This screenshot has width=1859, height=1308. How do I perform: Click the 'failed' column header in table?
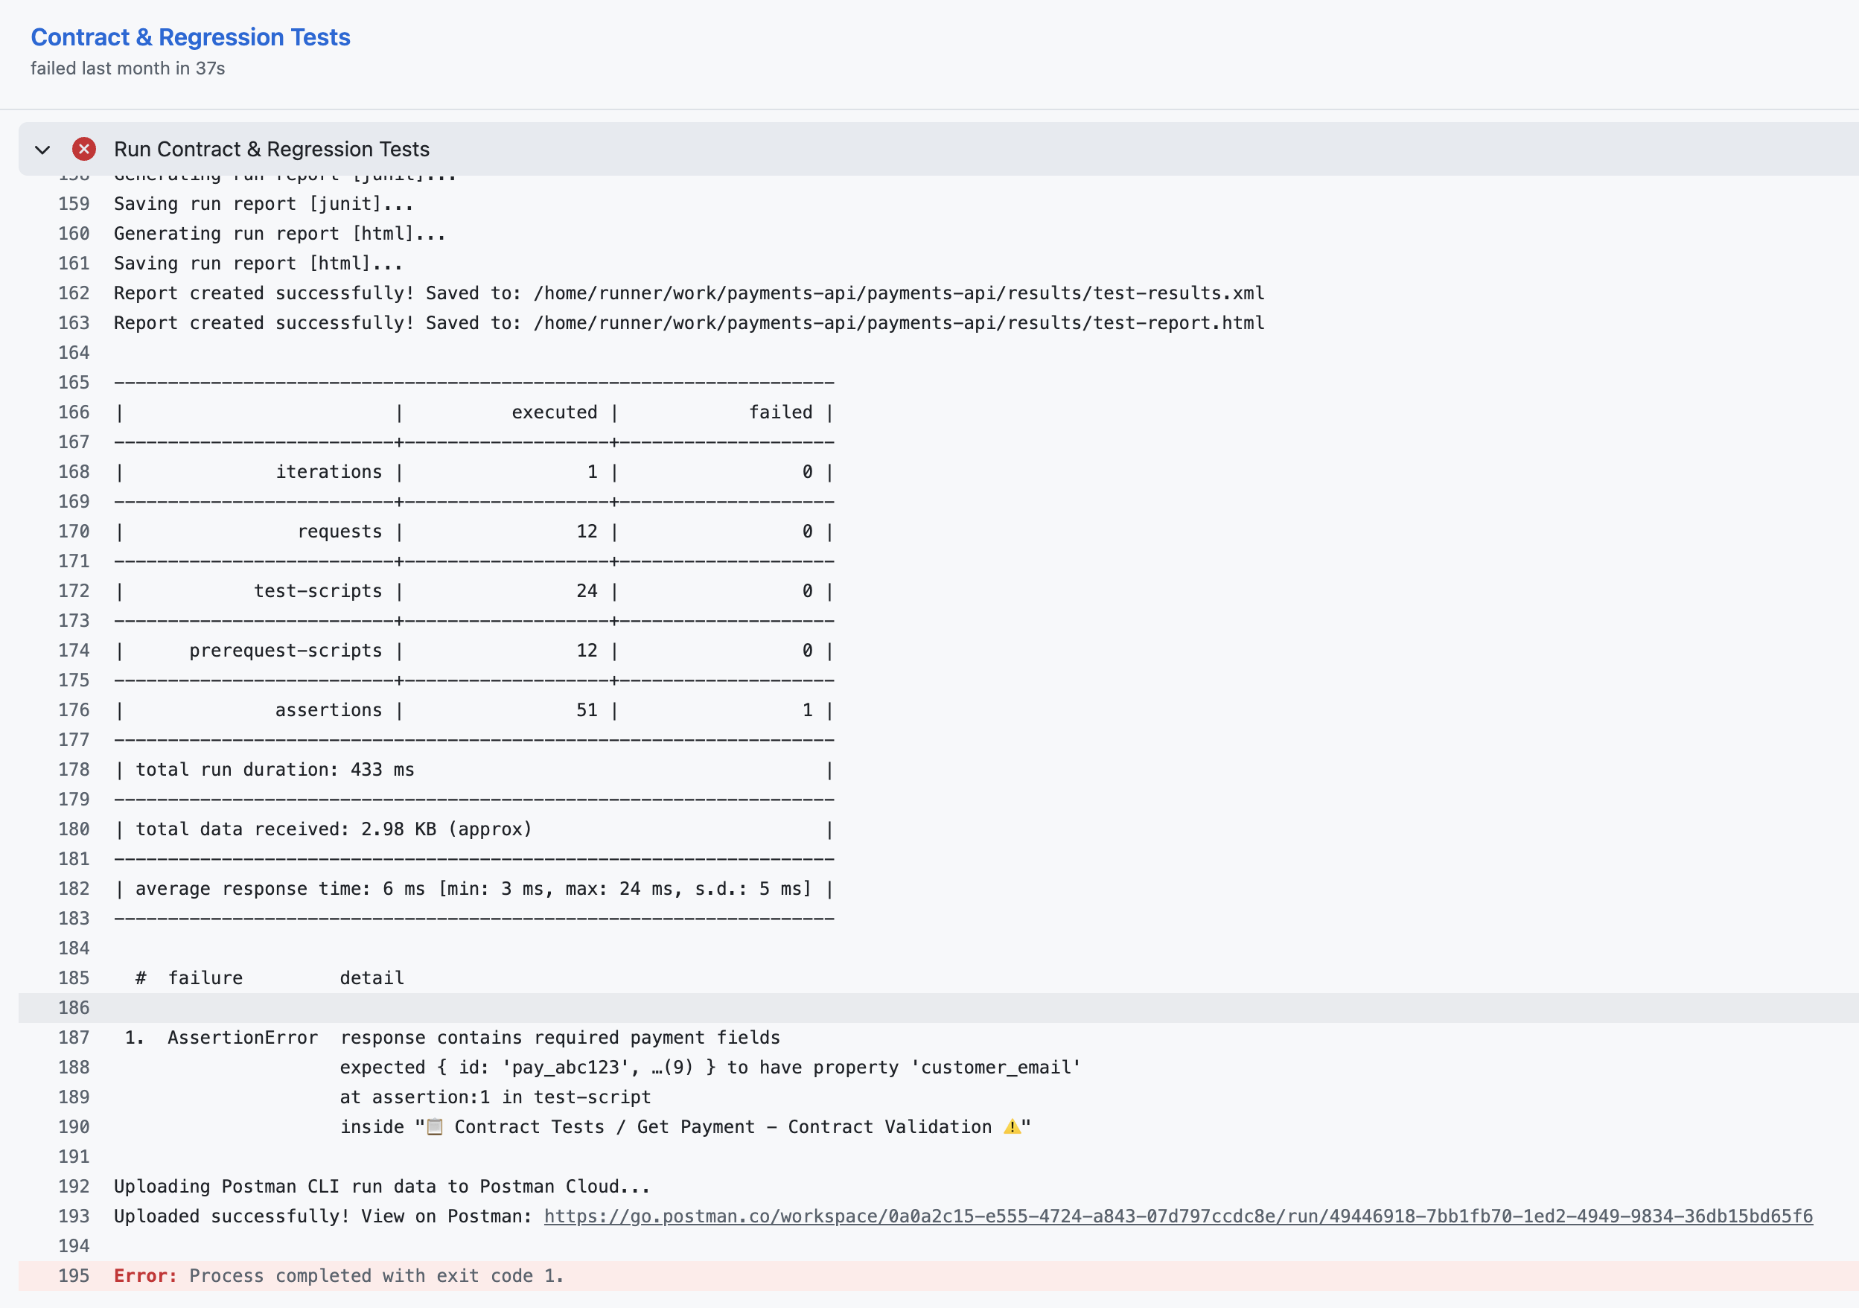tap(780, 412)
